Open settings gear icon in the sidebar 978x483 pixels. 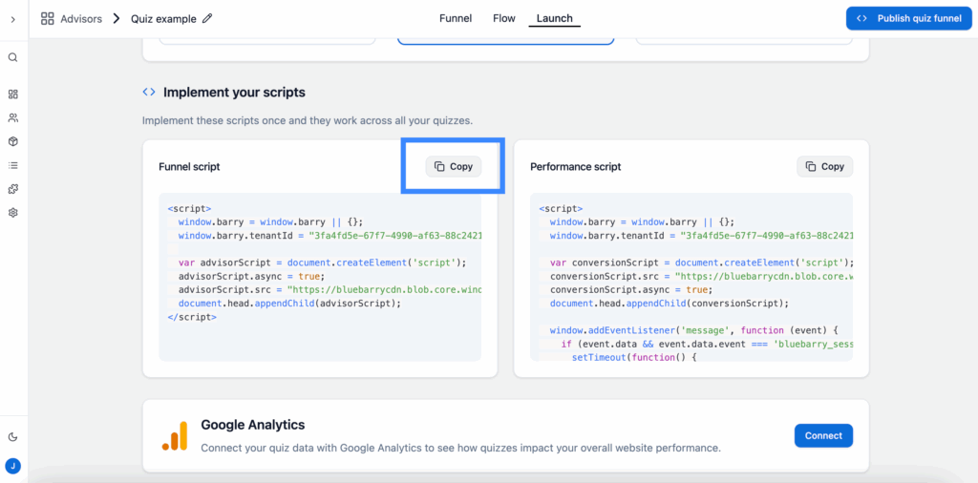click(13, 213)
